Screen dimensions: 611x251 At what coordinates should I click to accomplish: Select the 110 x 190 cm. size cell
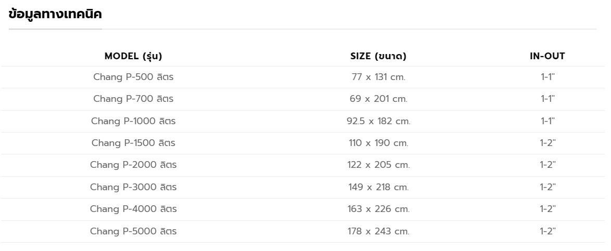pos(378,143)
